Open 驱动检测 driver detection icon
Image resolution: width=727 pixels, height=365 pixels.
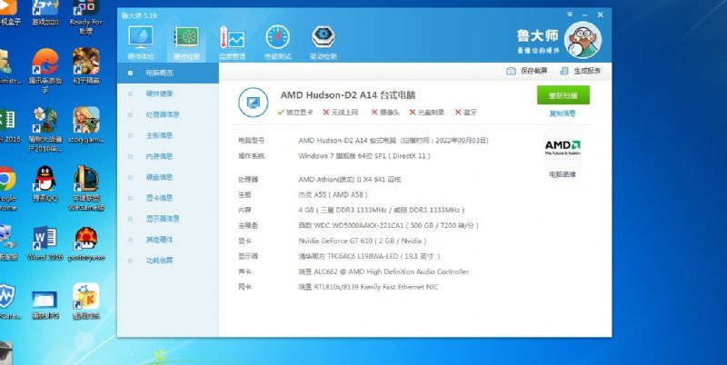[323, 40]
